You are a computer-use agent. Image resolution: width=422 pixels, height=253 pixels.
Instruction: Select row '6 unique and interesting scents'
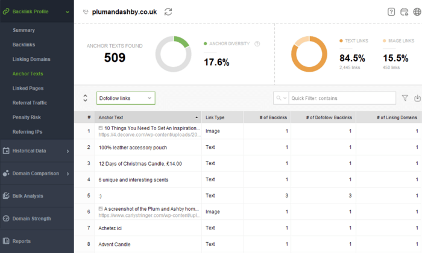(x=248, y=180)
